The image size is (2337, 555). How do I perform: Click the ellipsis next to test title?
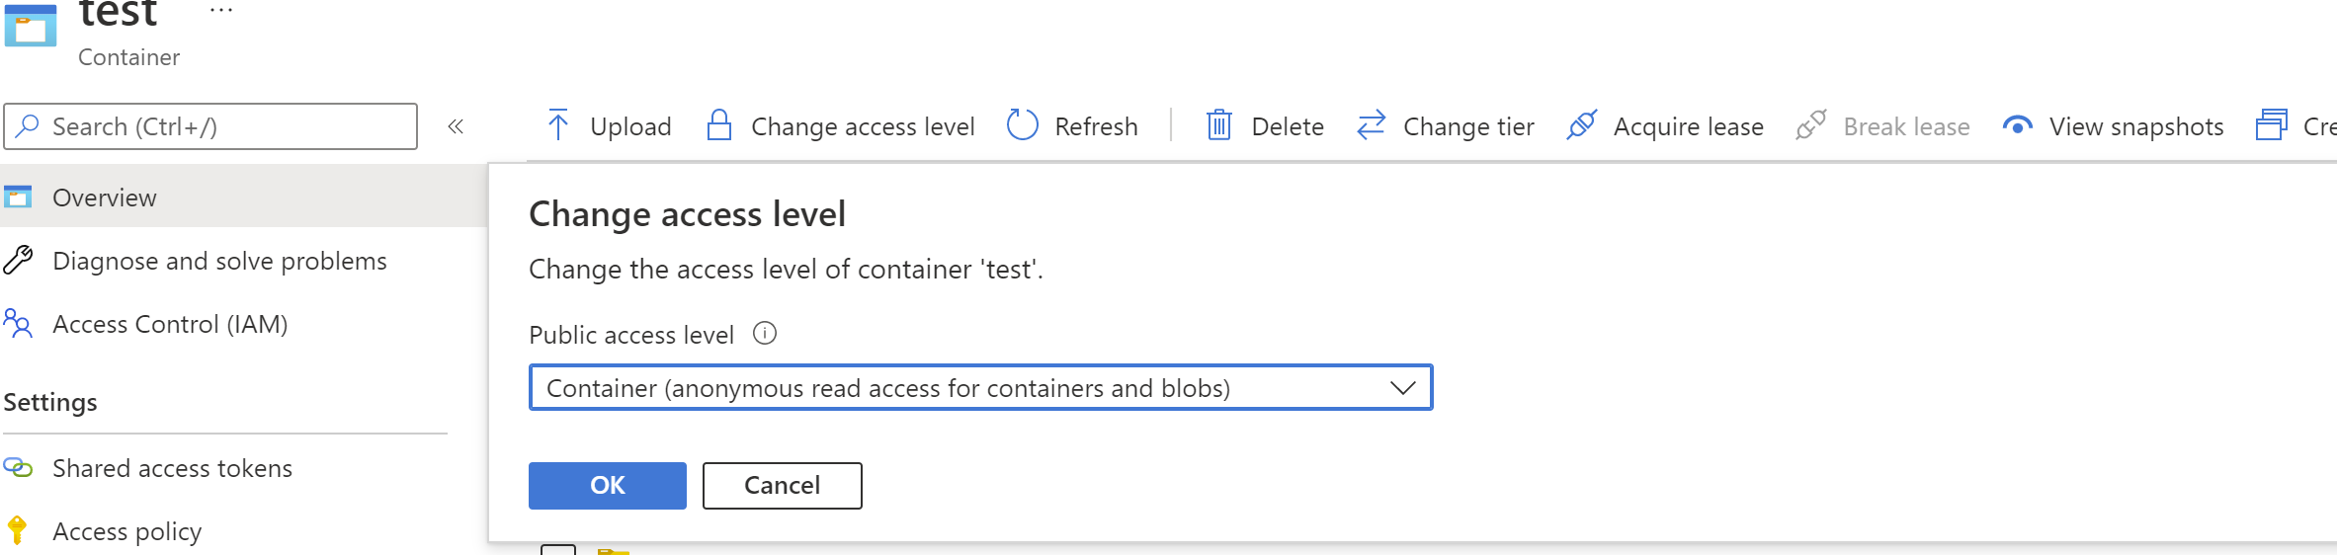(221, 12)
